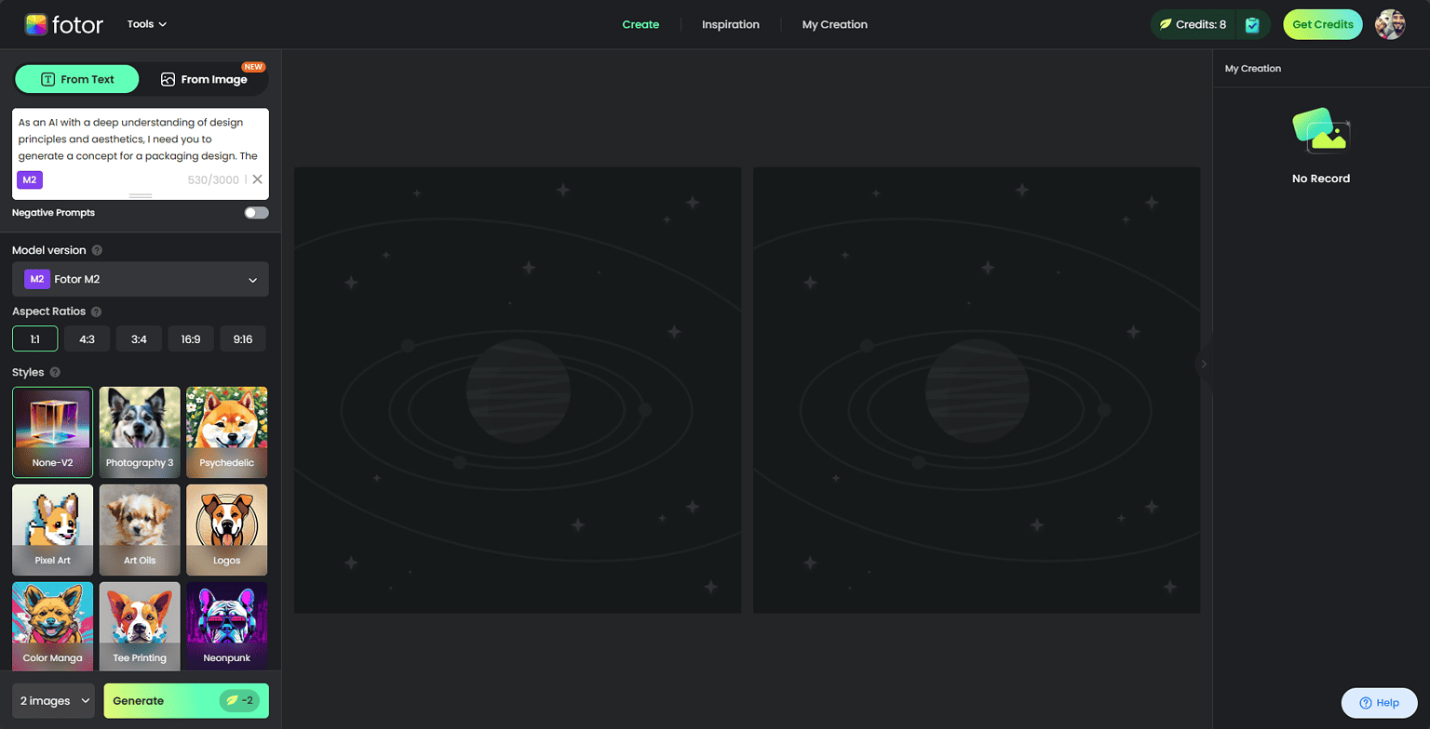Open the Tools dropdown menu

tap(147, 24)
